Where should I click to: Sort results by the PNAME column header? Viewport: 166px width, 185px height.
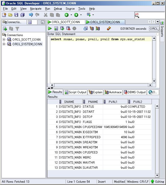[93, 102]
